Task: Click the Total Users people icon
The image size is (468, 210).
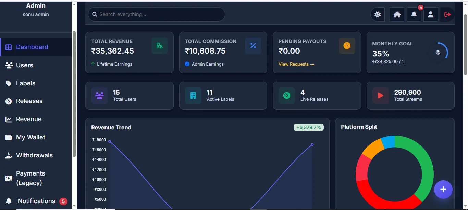Action: (99, 96)
